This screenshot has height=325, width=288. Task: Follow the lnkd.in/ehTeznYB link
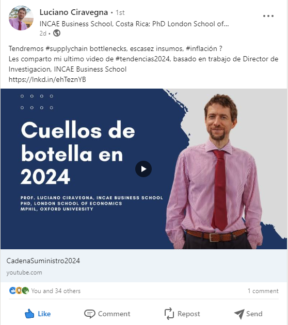tap(47, 80)
